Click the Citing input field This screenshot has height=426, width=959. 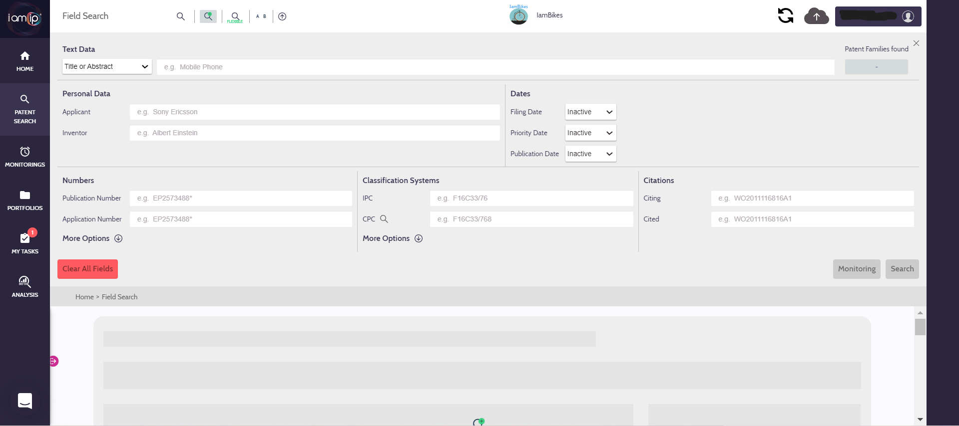[x=812, y=198]
